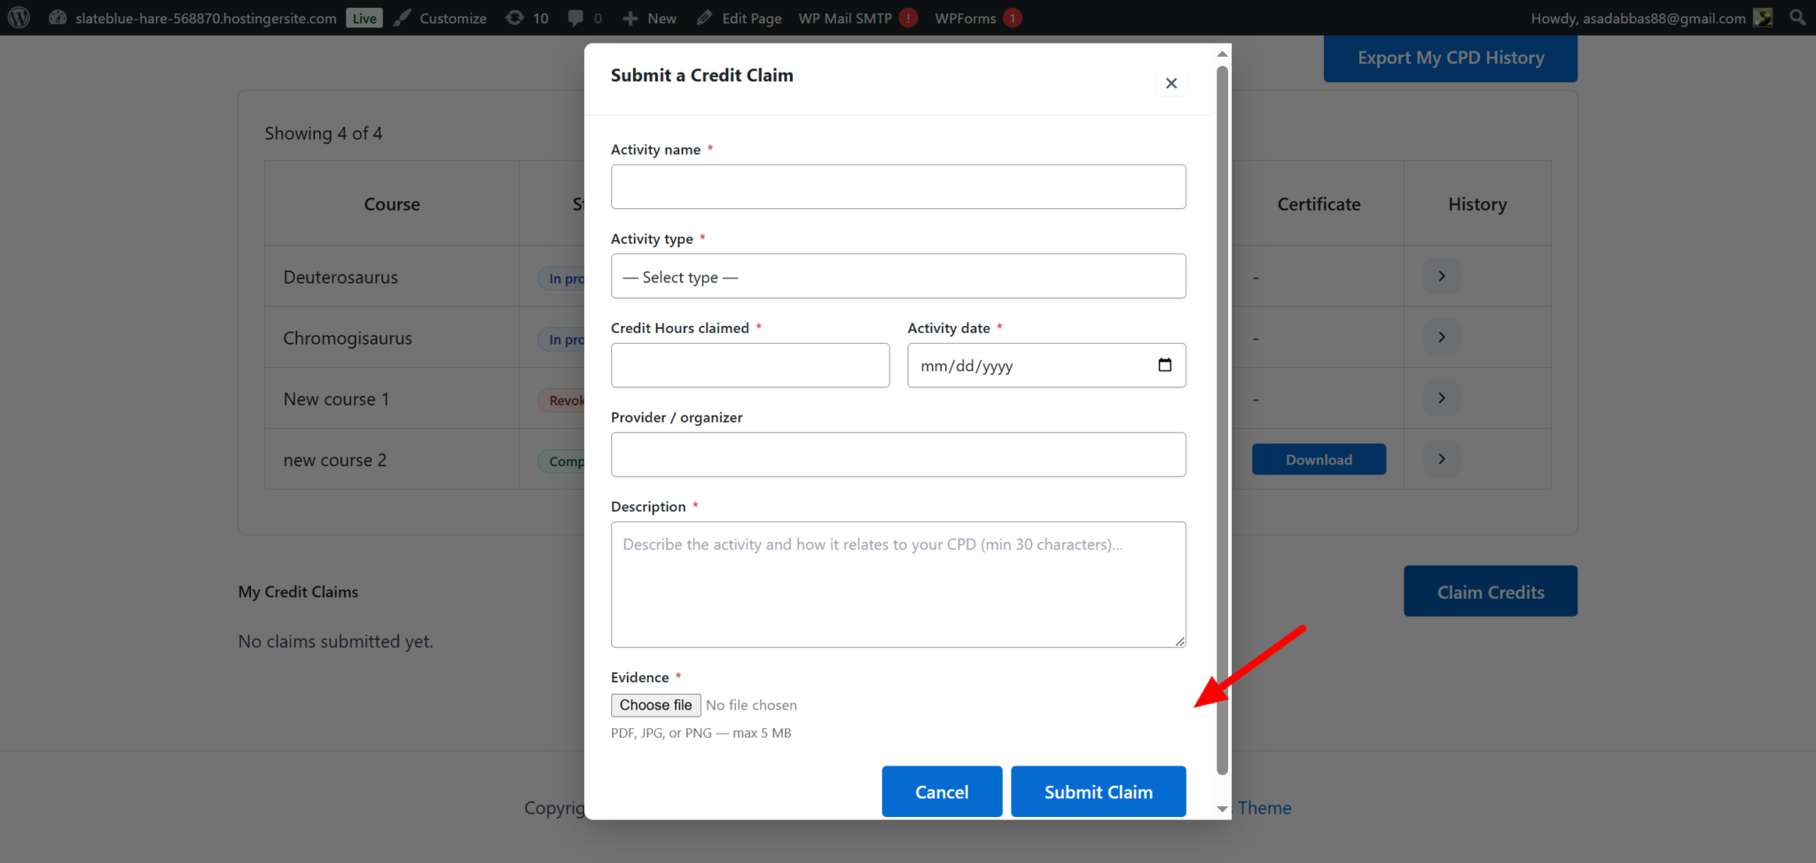The width and height of the screenshot is (1816, 863).
Task: Click the site dashboard icon beside site name
Action: 59,18
